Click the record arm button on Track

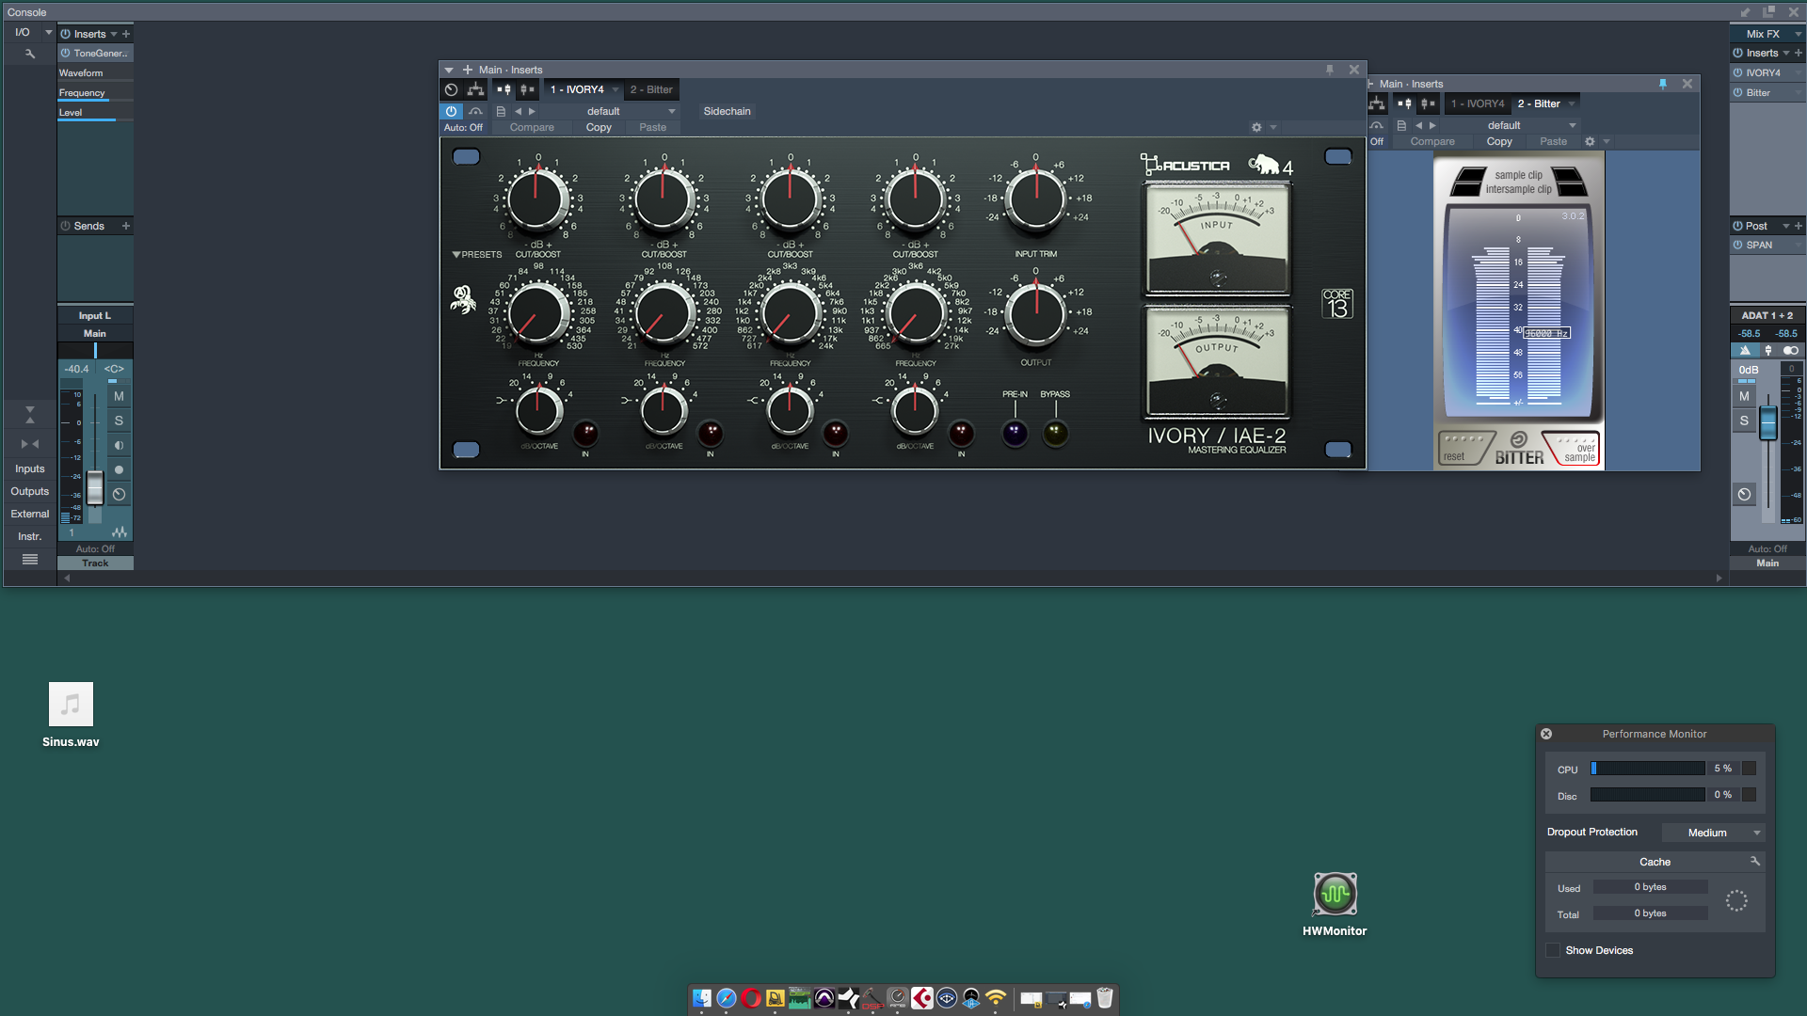click(119, 469)
